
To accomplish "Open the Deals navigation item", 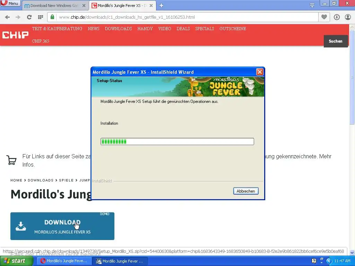I will [x=183, y=28].
